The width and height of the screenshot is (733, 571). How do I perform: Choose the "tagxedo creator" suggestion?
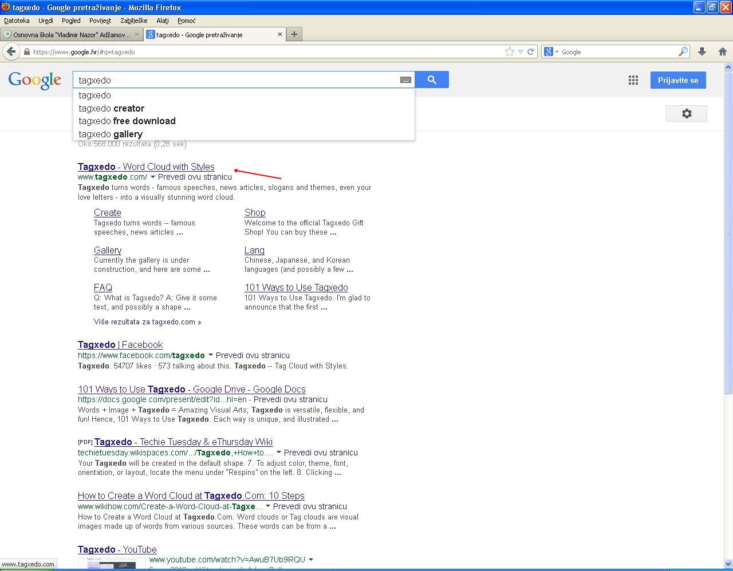pyautogui.click(x=243, y=108)
